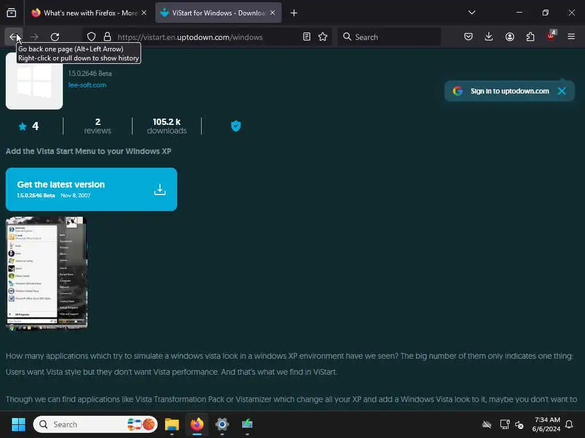Open the lee-soft.com developer link

pos(87,85)
